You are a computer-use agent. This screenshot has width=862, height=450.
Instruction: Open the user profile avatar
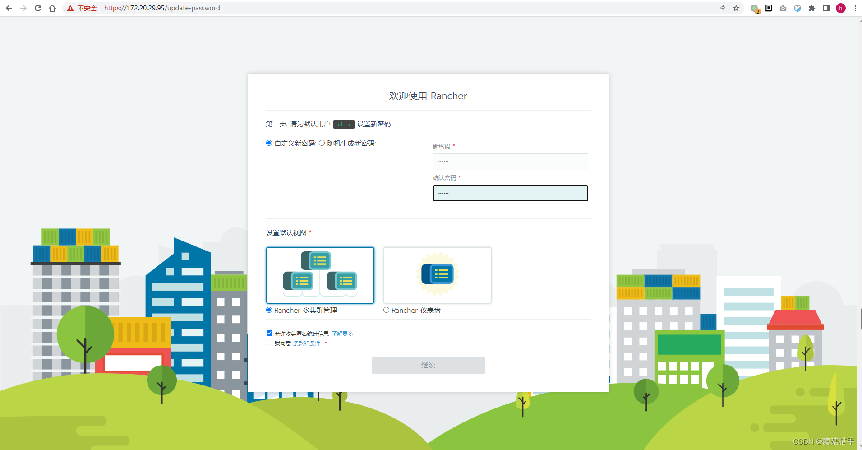841,8
